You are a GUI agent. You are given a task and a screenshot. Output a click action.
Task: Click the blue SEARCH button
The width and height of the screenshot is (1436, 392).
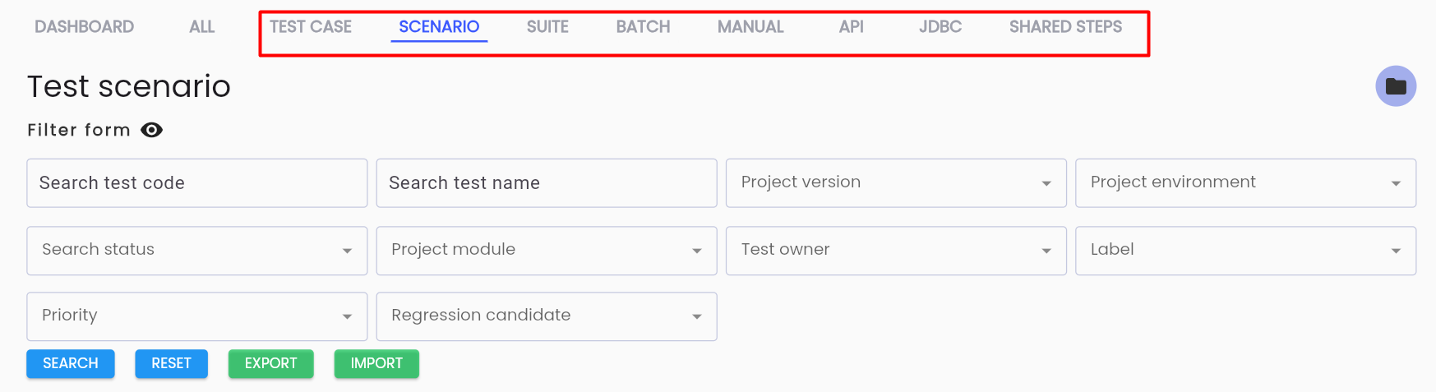tap(71, 363)
